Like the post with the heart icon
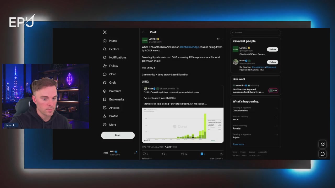The image size is (335, 188). point(183,154)
